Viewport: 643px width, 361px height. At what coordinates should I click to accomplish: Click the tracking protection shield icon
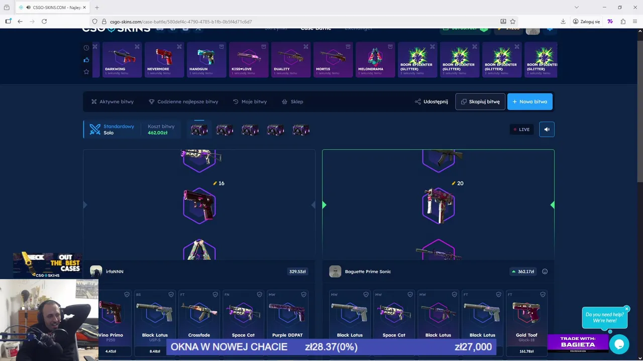(94, 22)
